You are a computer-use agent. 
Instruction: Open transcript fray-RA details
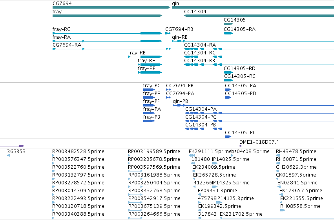tap(62, 37)
